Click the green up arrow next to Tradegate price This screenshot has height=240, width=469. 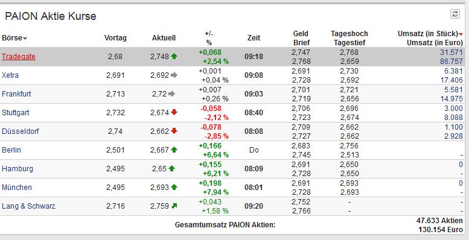(174, 56)
